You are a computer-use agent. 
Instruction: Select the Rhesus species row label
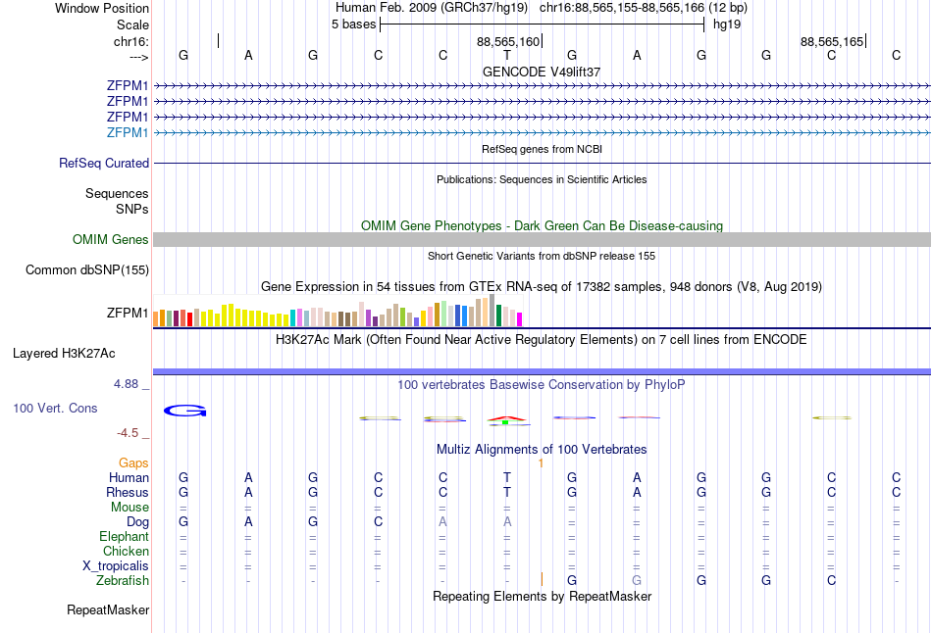pyautogui.click(x=128, y=492)
